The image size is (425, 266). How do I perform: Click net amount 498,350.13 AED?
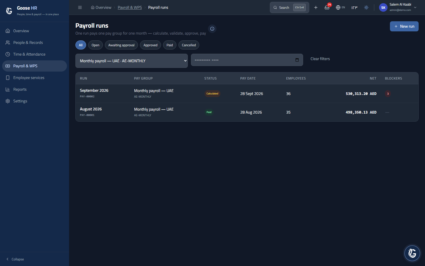tap(361, 112)
